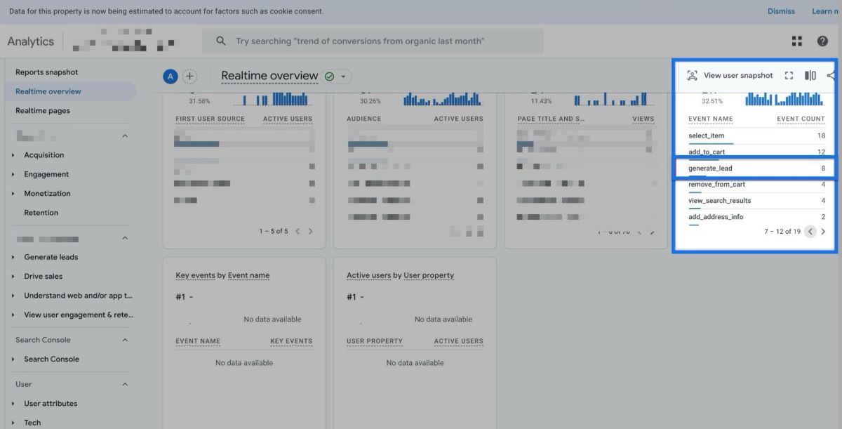The image size is (842, 429).
Task: Go to next page of event names
Action: coord(823,232)
